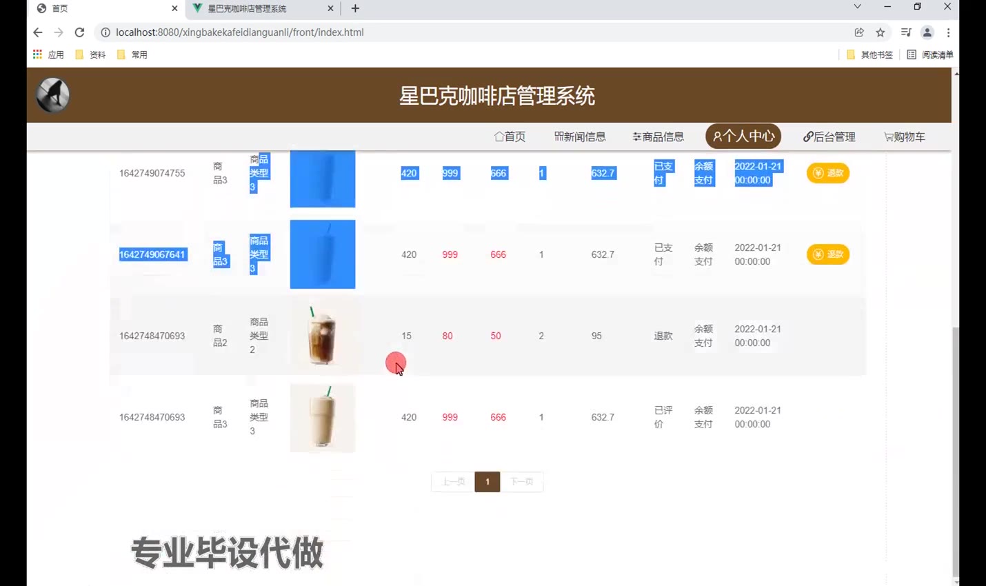Click 退款 for order 1642749074755
The image size is (986, 586).
coord(828,173)
